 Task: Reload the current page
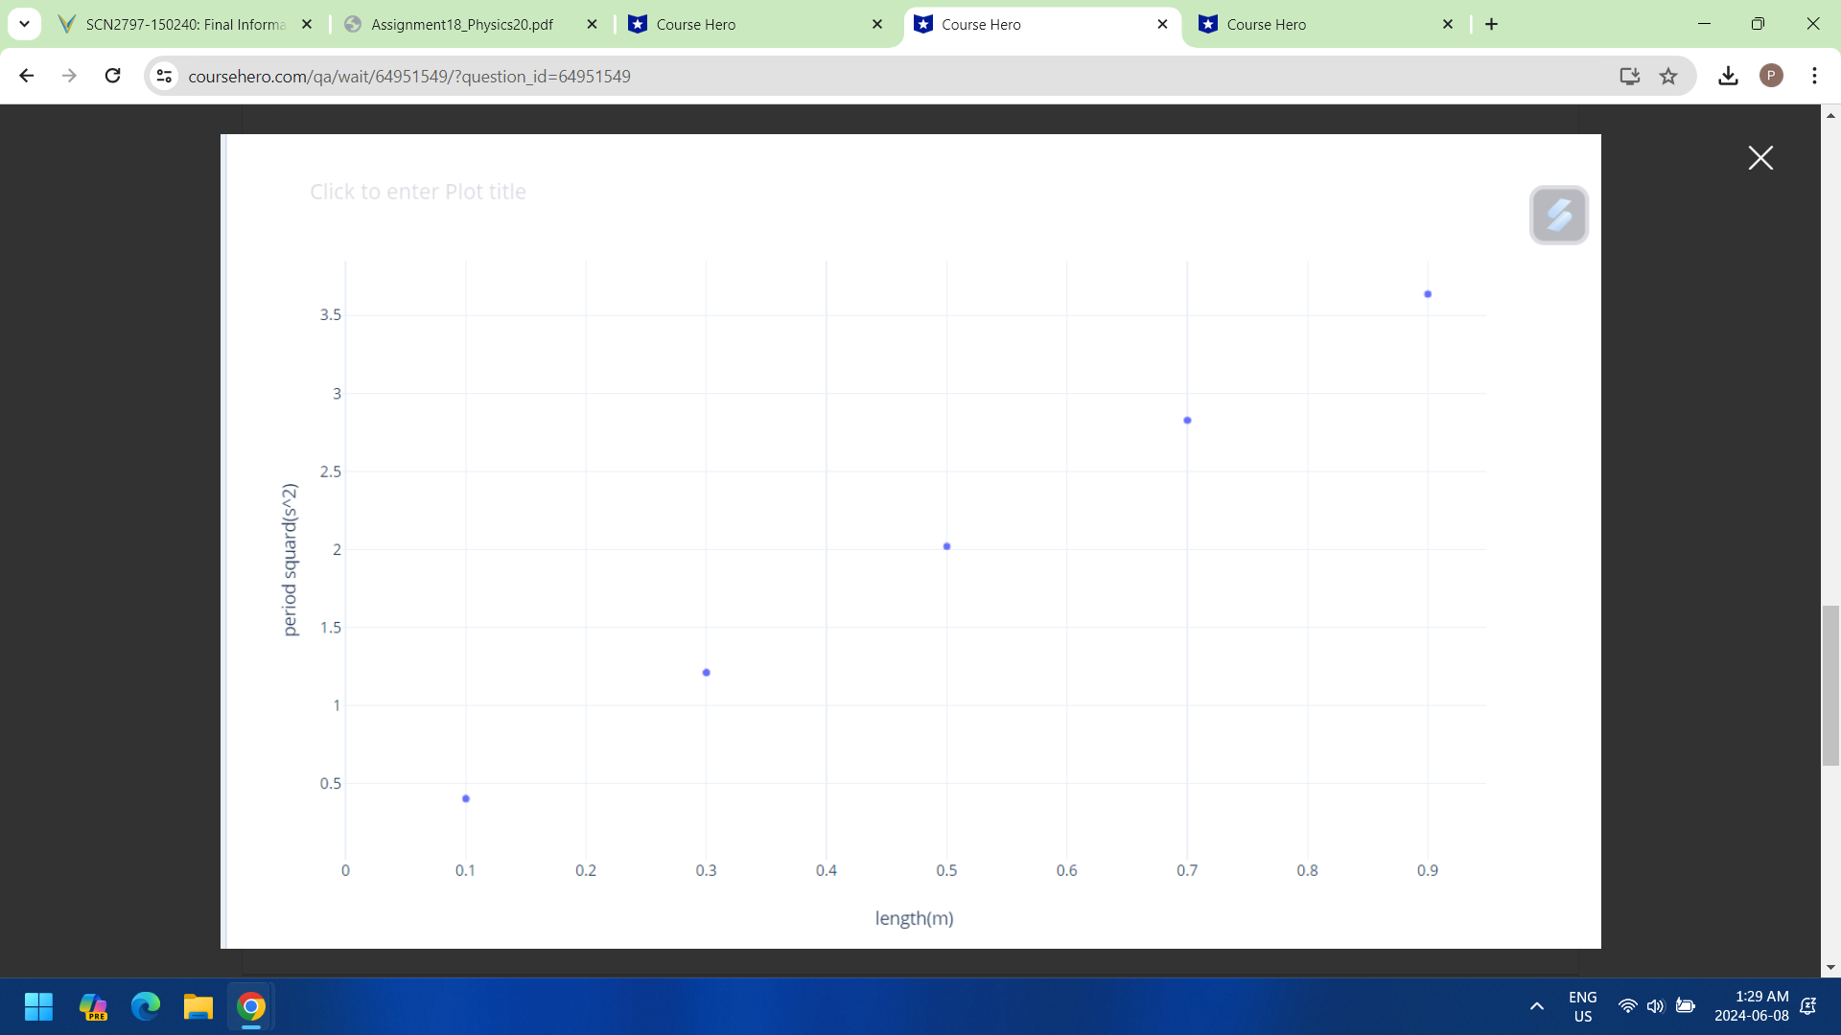pyautogui.click(x=112, y=76)
